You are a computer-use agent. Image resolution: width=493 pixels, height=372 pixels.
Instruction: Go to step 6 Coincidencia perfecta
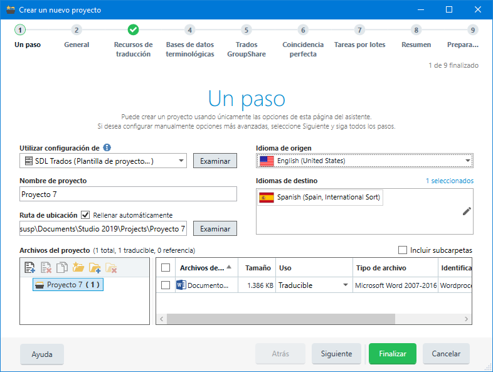(x=303, y=30)
